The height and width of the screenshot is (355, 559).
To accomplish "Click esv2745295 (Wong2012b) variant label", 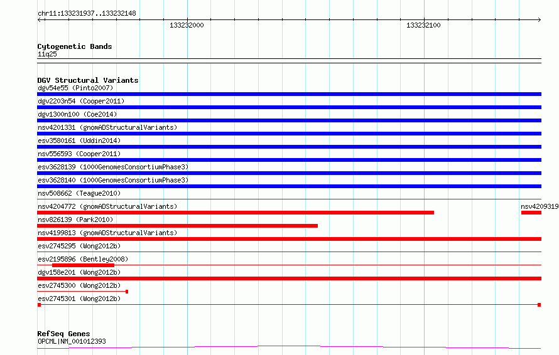I will [79, 246].
